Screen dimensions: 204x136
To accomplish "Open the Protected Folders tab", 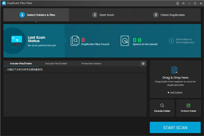I will point(91,64).
